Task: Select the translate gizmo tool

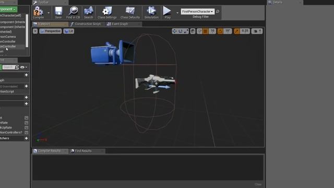Action: (x=174, y=31)
